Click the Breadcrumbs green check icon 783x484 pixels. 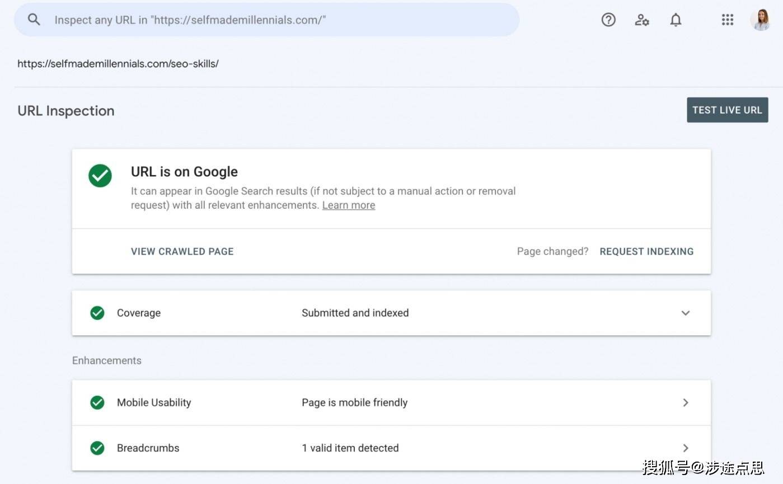pos(97,448)
